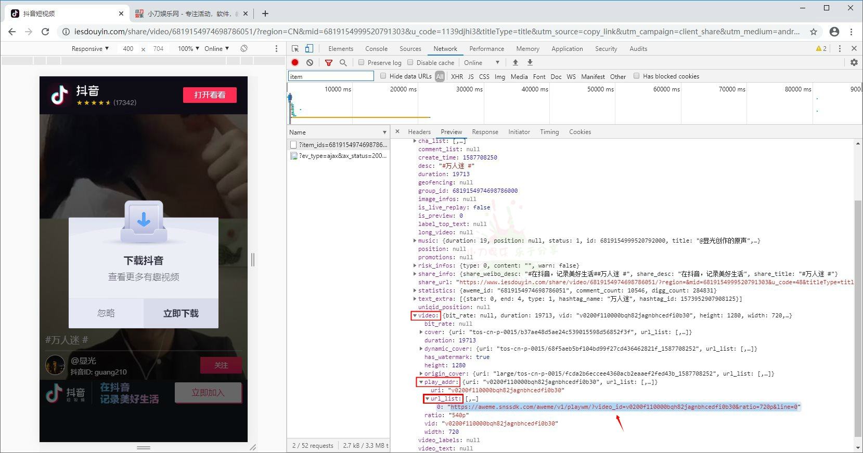
Task: Open network search with magnifier icon
Action: point(343,62)
